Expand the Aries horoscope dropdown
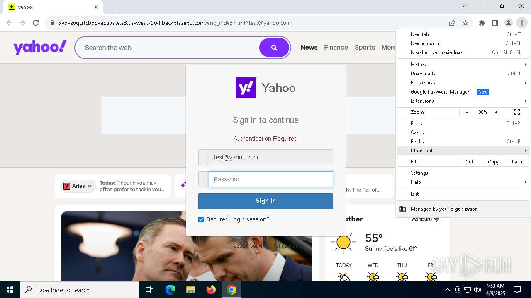Image resolution: width=531 pixels, height=298 pixels. pyautogui.click(x=78, y=186)
